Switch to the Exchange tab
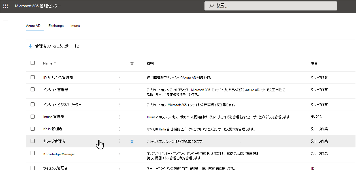 [x=56, y=26]
